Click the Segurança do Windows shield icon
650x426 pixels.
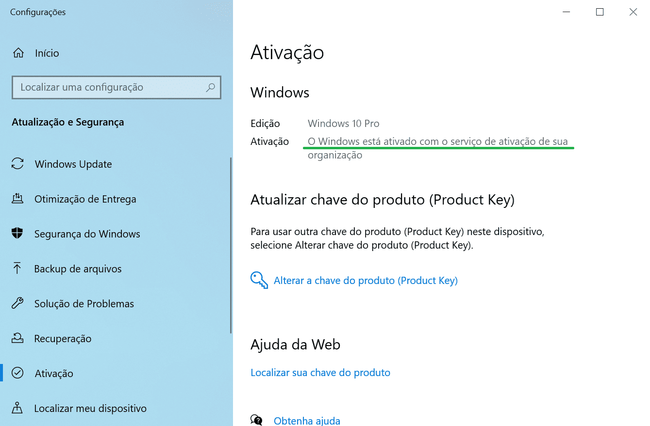(x=17, y=234)
